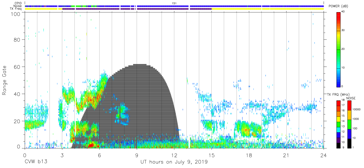
Task: Click the Range Gate axis label
Action: [x=5, y=80]
